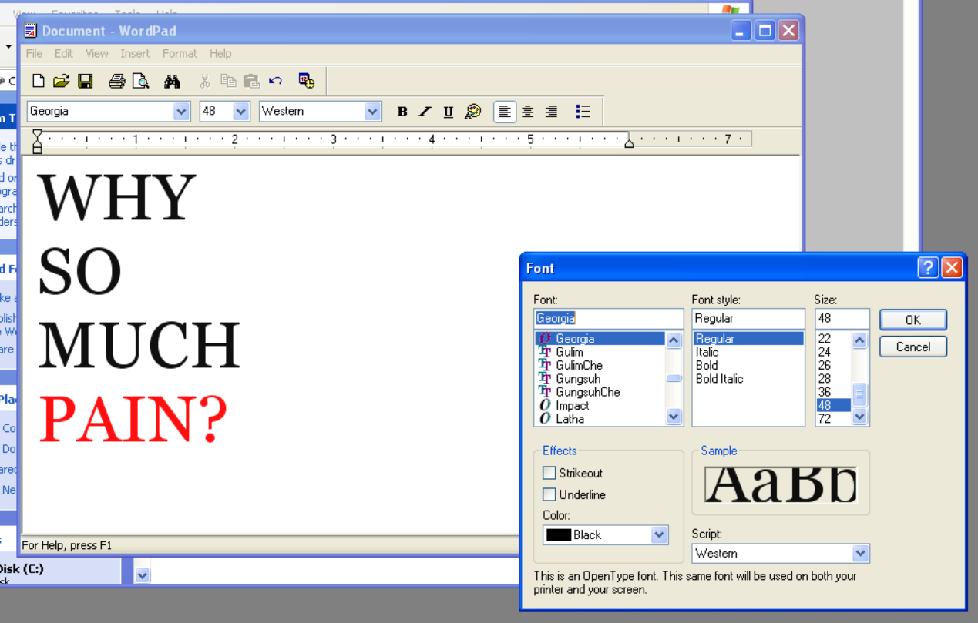Close the Font dialog with the X button
978x623 pixels.
952,267
